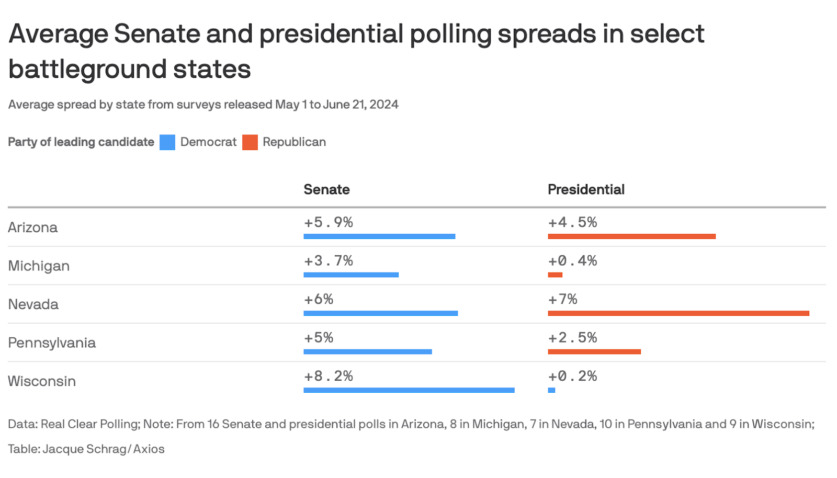
Task: Click the blue Democrat legend swatch
Action: click(167, 142)
